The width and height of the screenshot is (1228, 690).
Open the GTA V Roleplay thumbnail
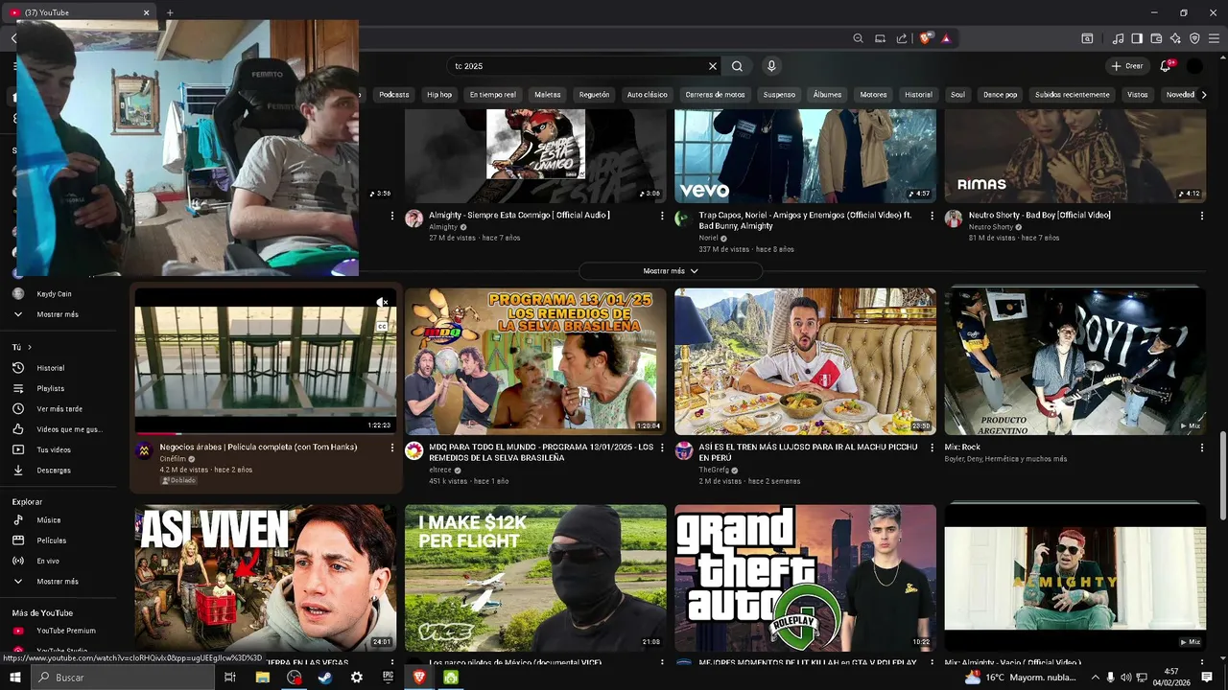coord(805,578)
